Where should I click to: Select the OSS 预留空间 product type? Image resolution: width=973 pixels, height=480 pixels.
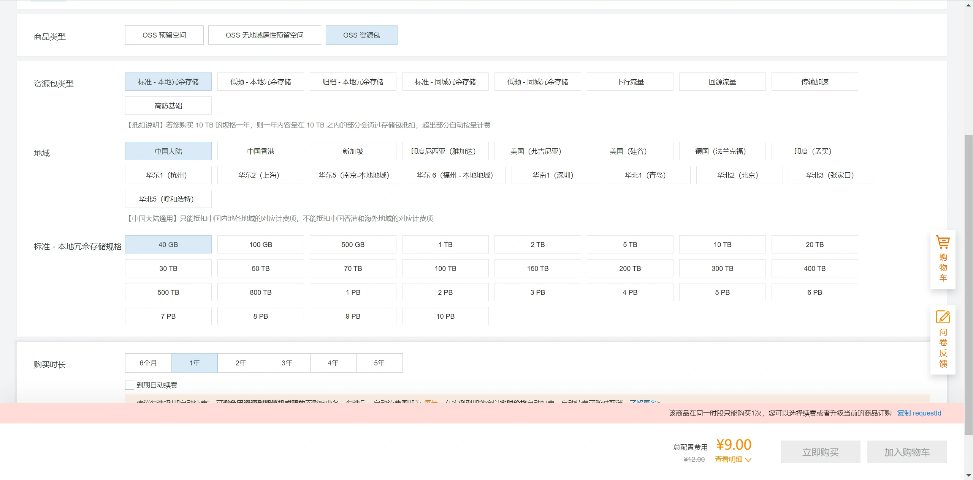(164, 35)
